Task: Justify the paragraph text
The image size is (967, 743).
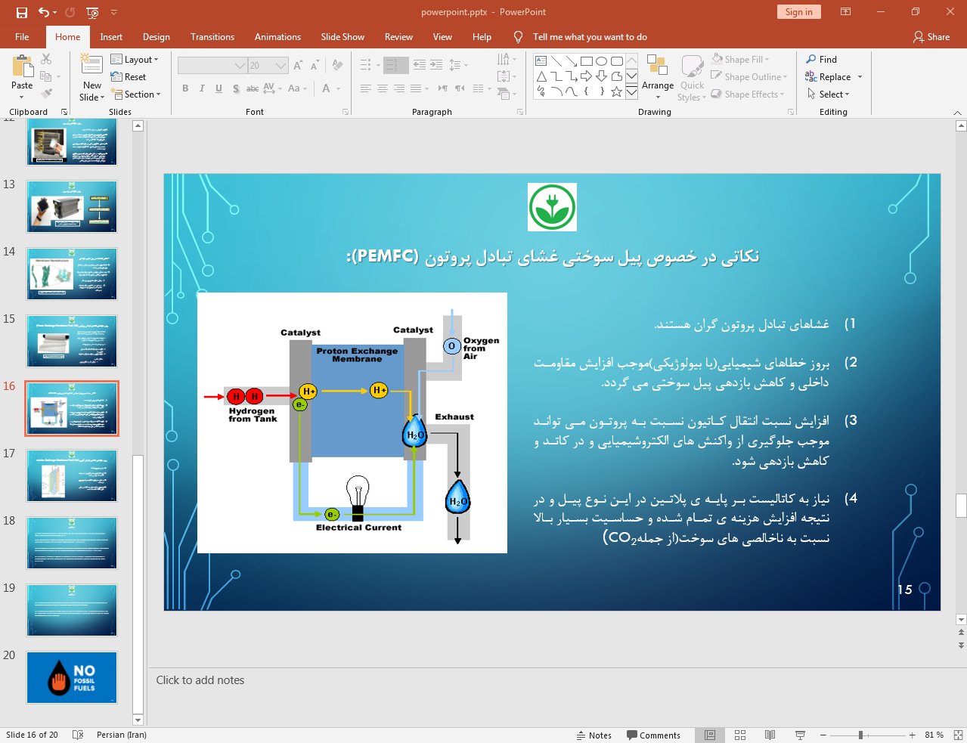Action: click(x=416, y=88)
